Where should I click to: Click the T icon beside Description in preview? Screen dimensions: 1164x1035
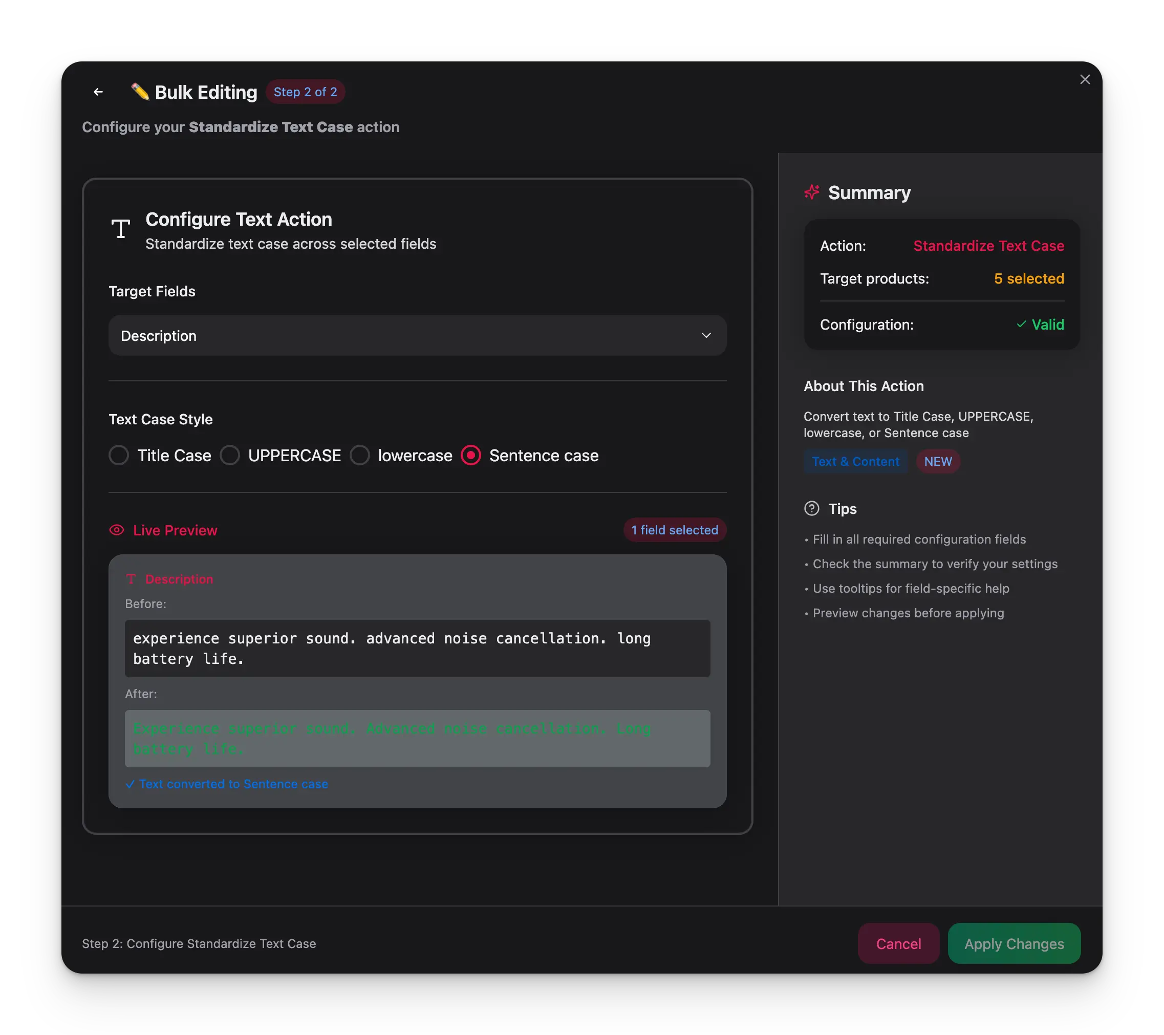coord(132,579)
